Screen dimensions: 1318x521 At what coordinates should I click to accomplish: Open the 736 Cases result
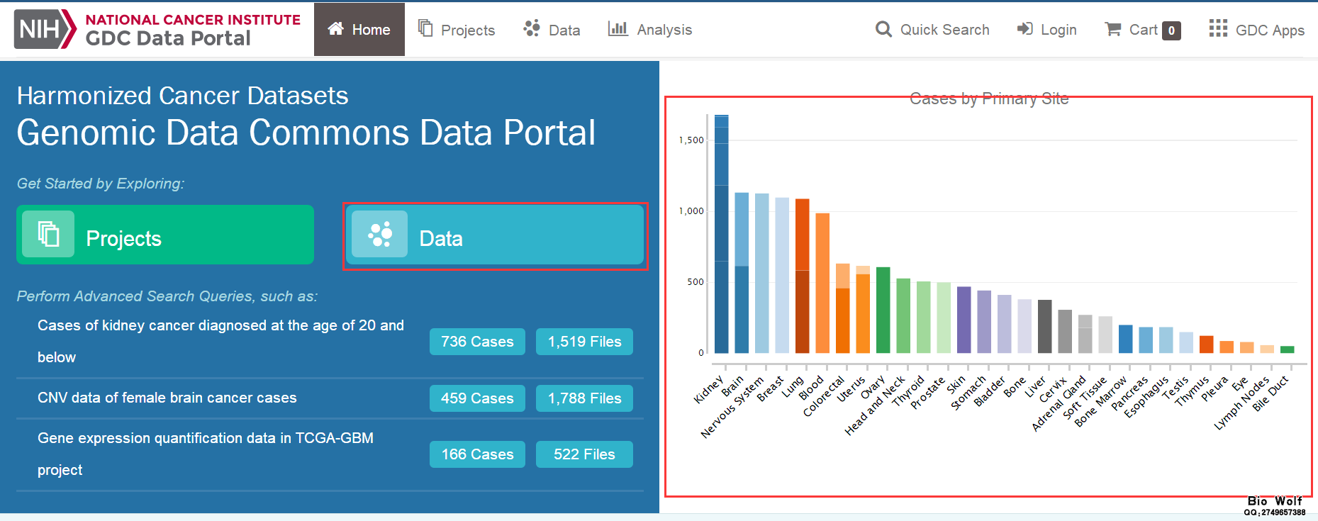[477, 342]
